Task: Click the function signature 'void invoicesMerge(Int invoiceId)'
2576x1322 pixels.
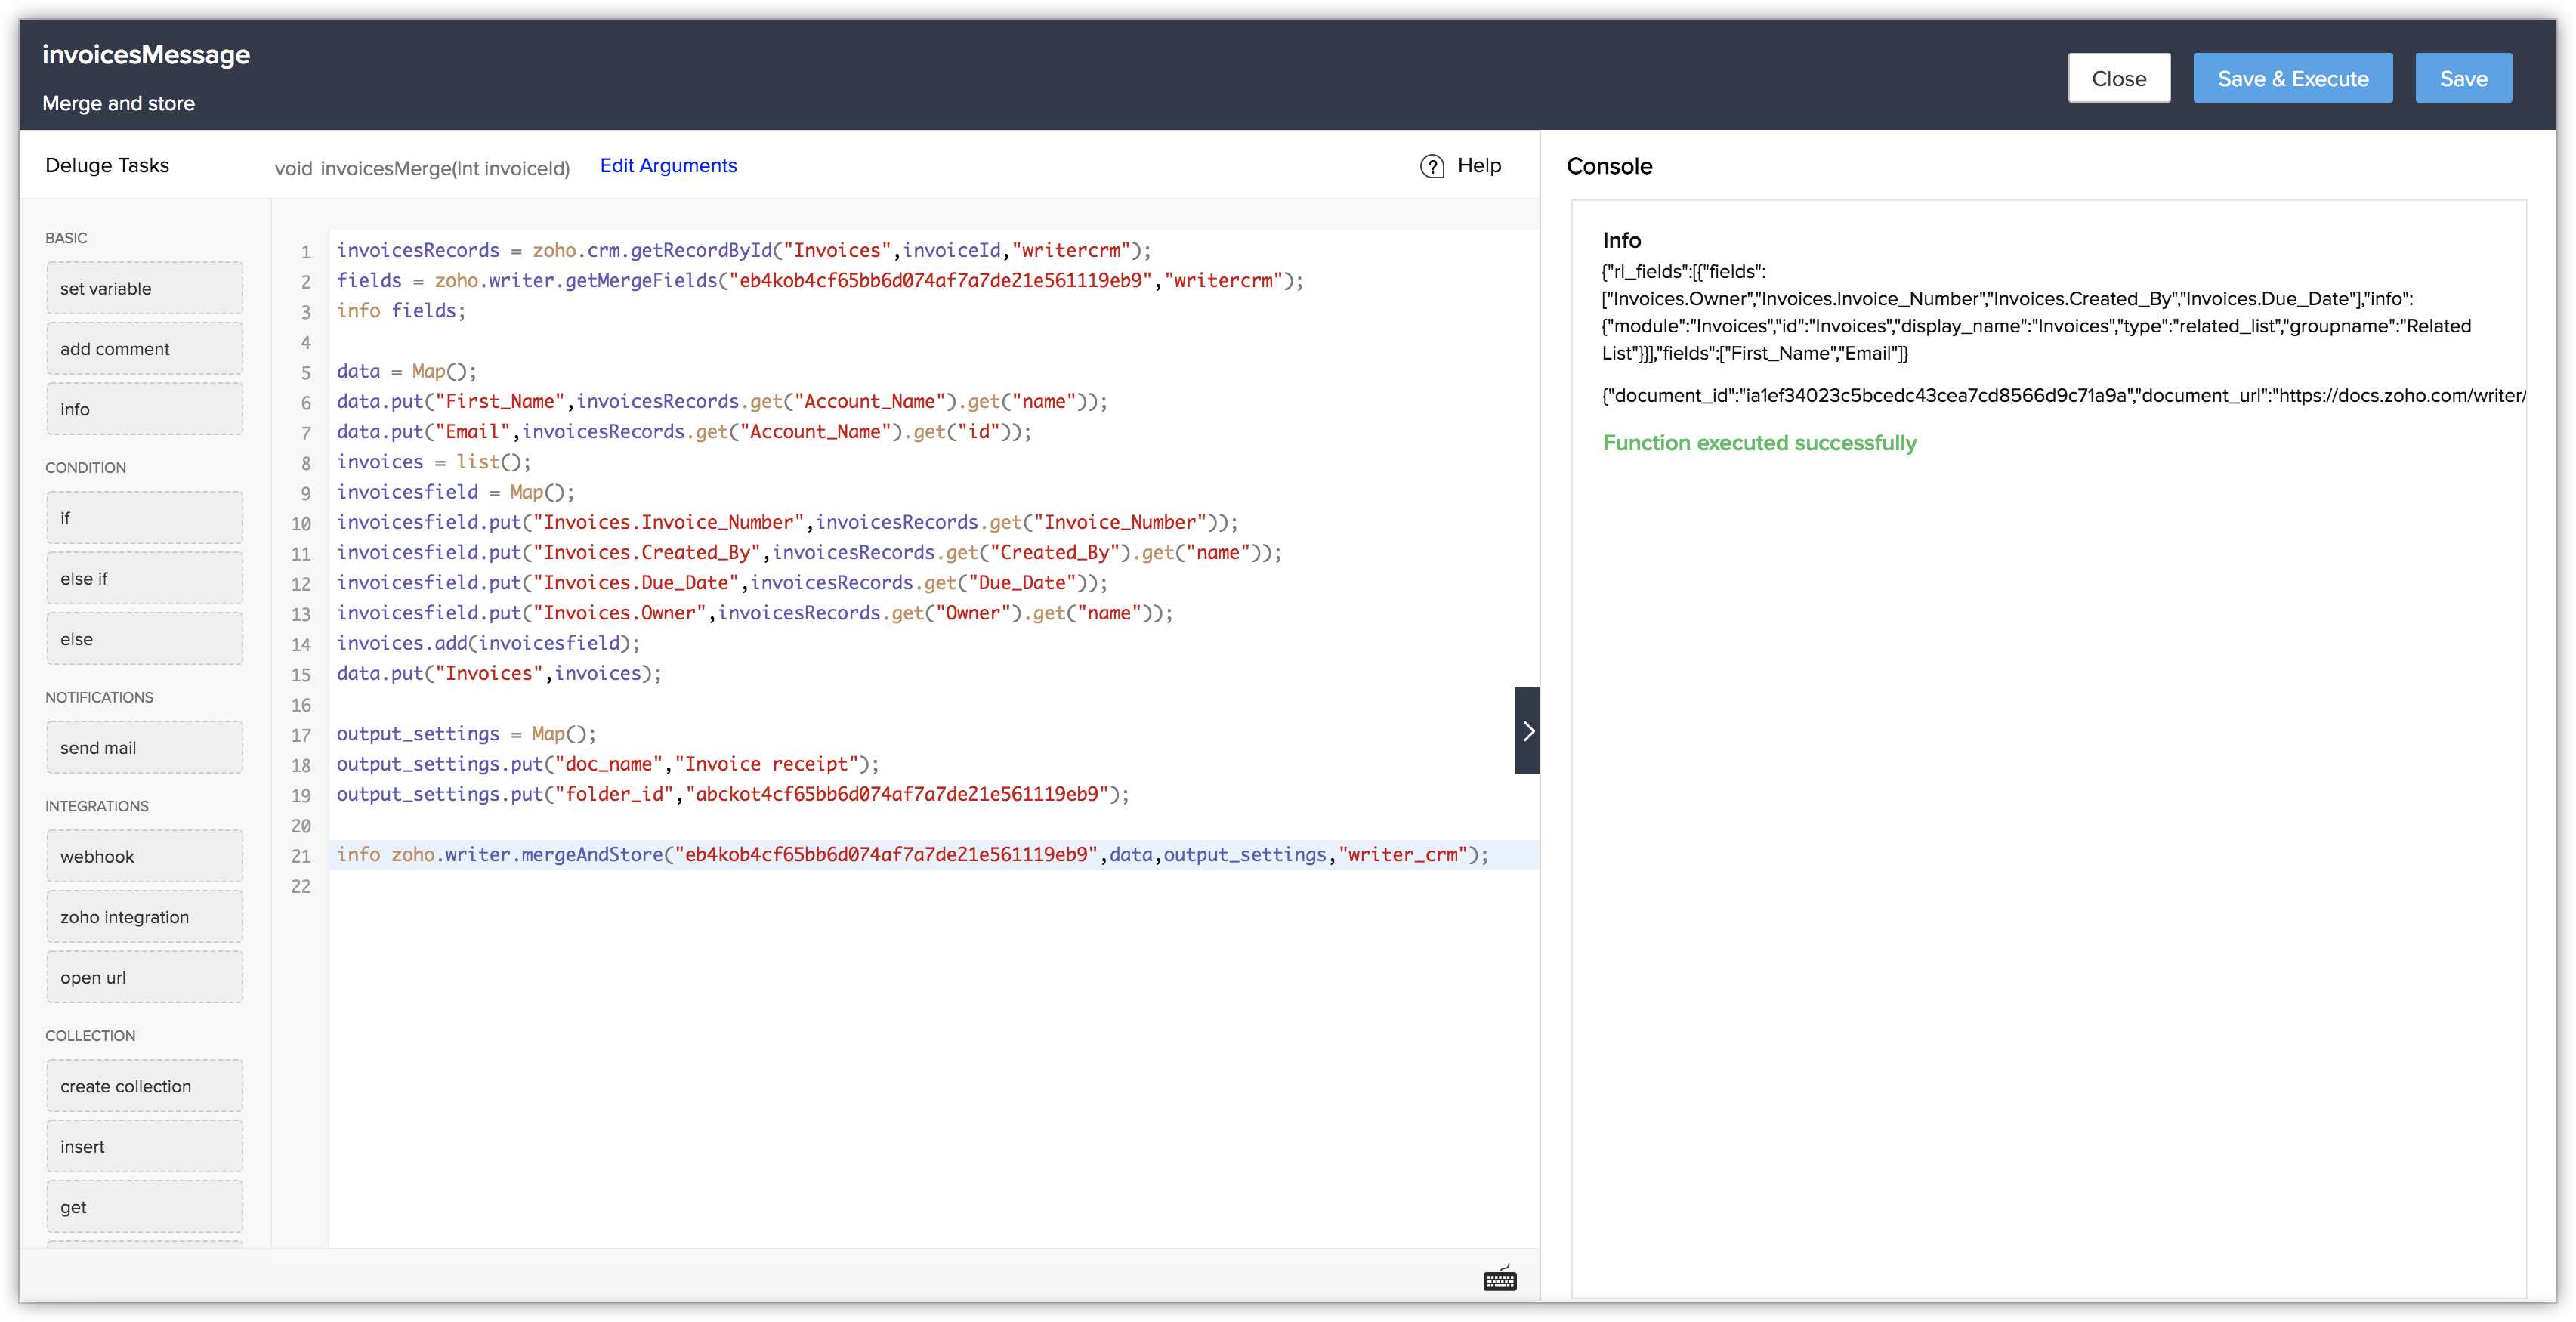Action: click(x=422, y=168)
